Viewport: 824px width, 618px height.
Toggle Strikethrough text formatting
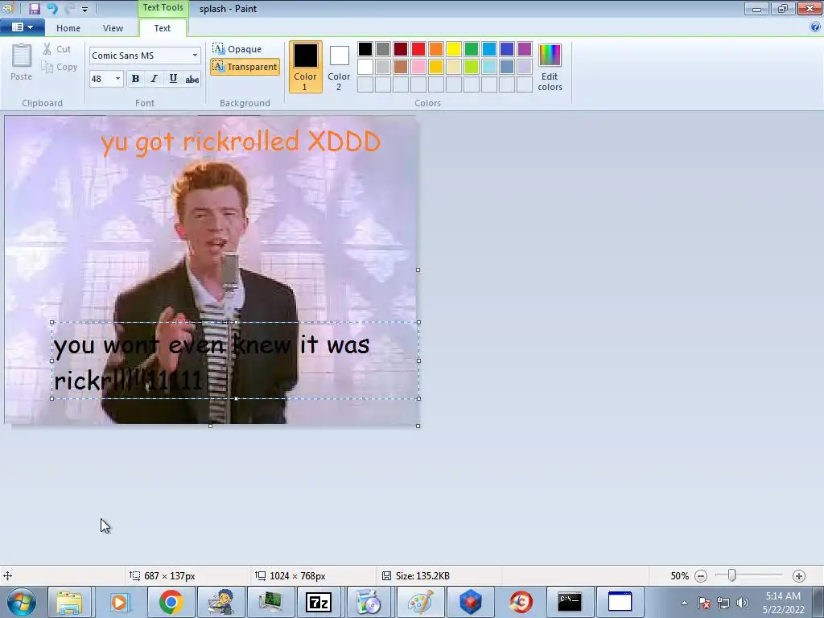pos(192,79)
